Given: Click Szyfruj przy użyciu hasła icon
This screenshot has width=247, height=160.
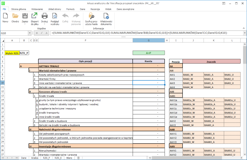Looking at the screenshot, I should (x=91, y=16).
